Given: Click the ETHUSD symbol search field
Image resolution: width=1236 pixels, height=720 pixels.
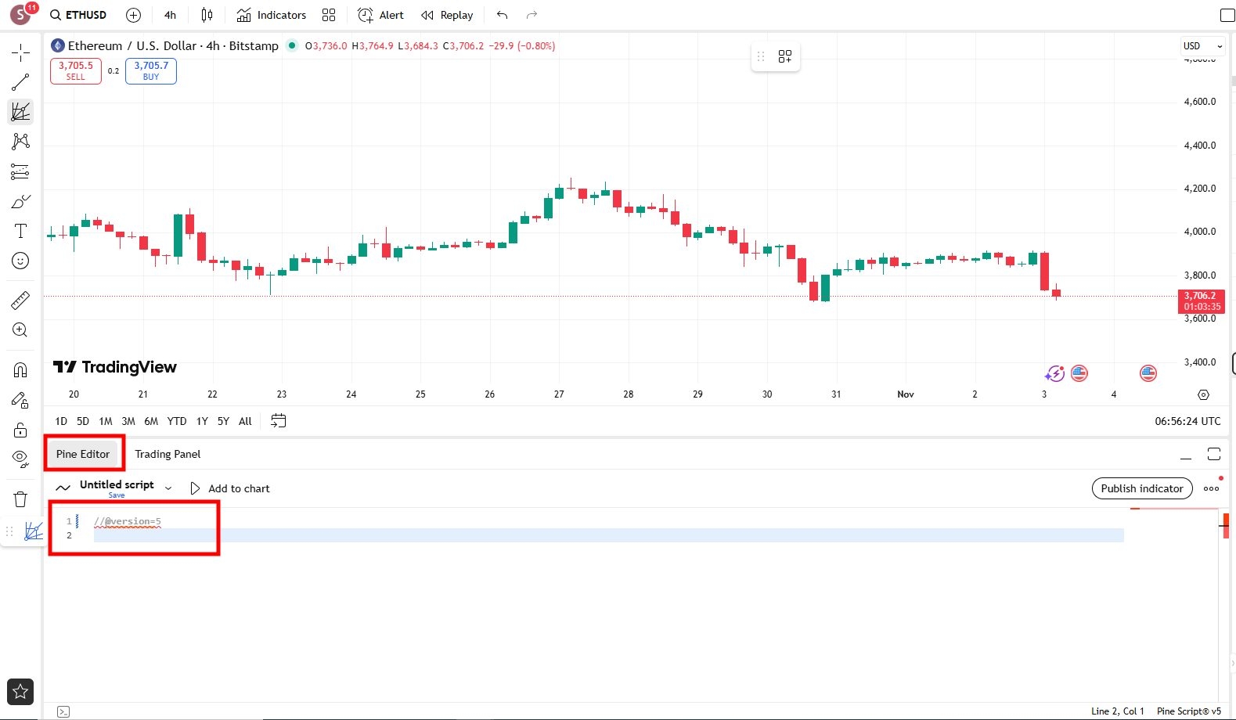Looking at the screenshot, I should (x=78, y=15).
